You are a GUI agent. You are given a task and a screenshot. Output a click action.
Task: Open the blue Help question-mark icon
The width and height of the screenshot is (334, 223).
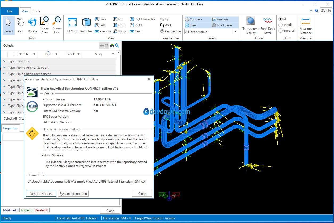tap(316, 11)
